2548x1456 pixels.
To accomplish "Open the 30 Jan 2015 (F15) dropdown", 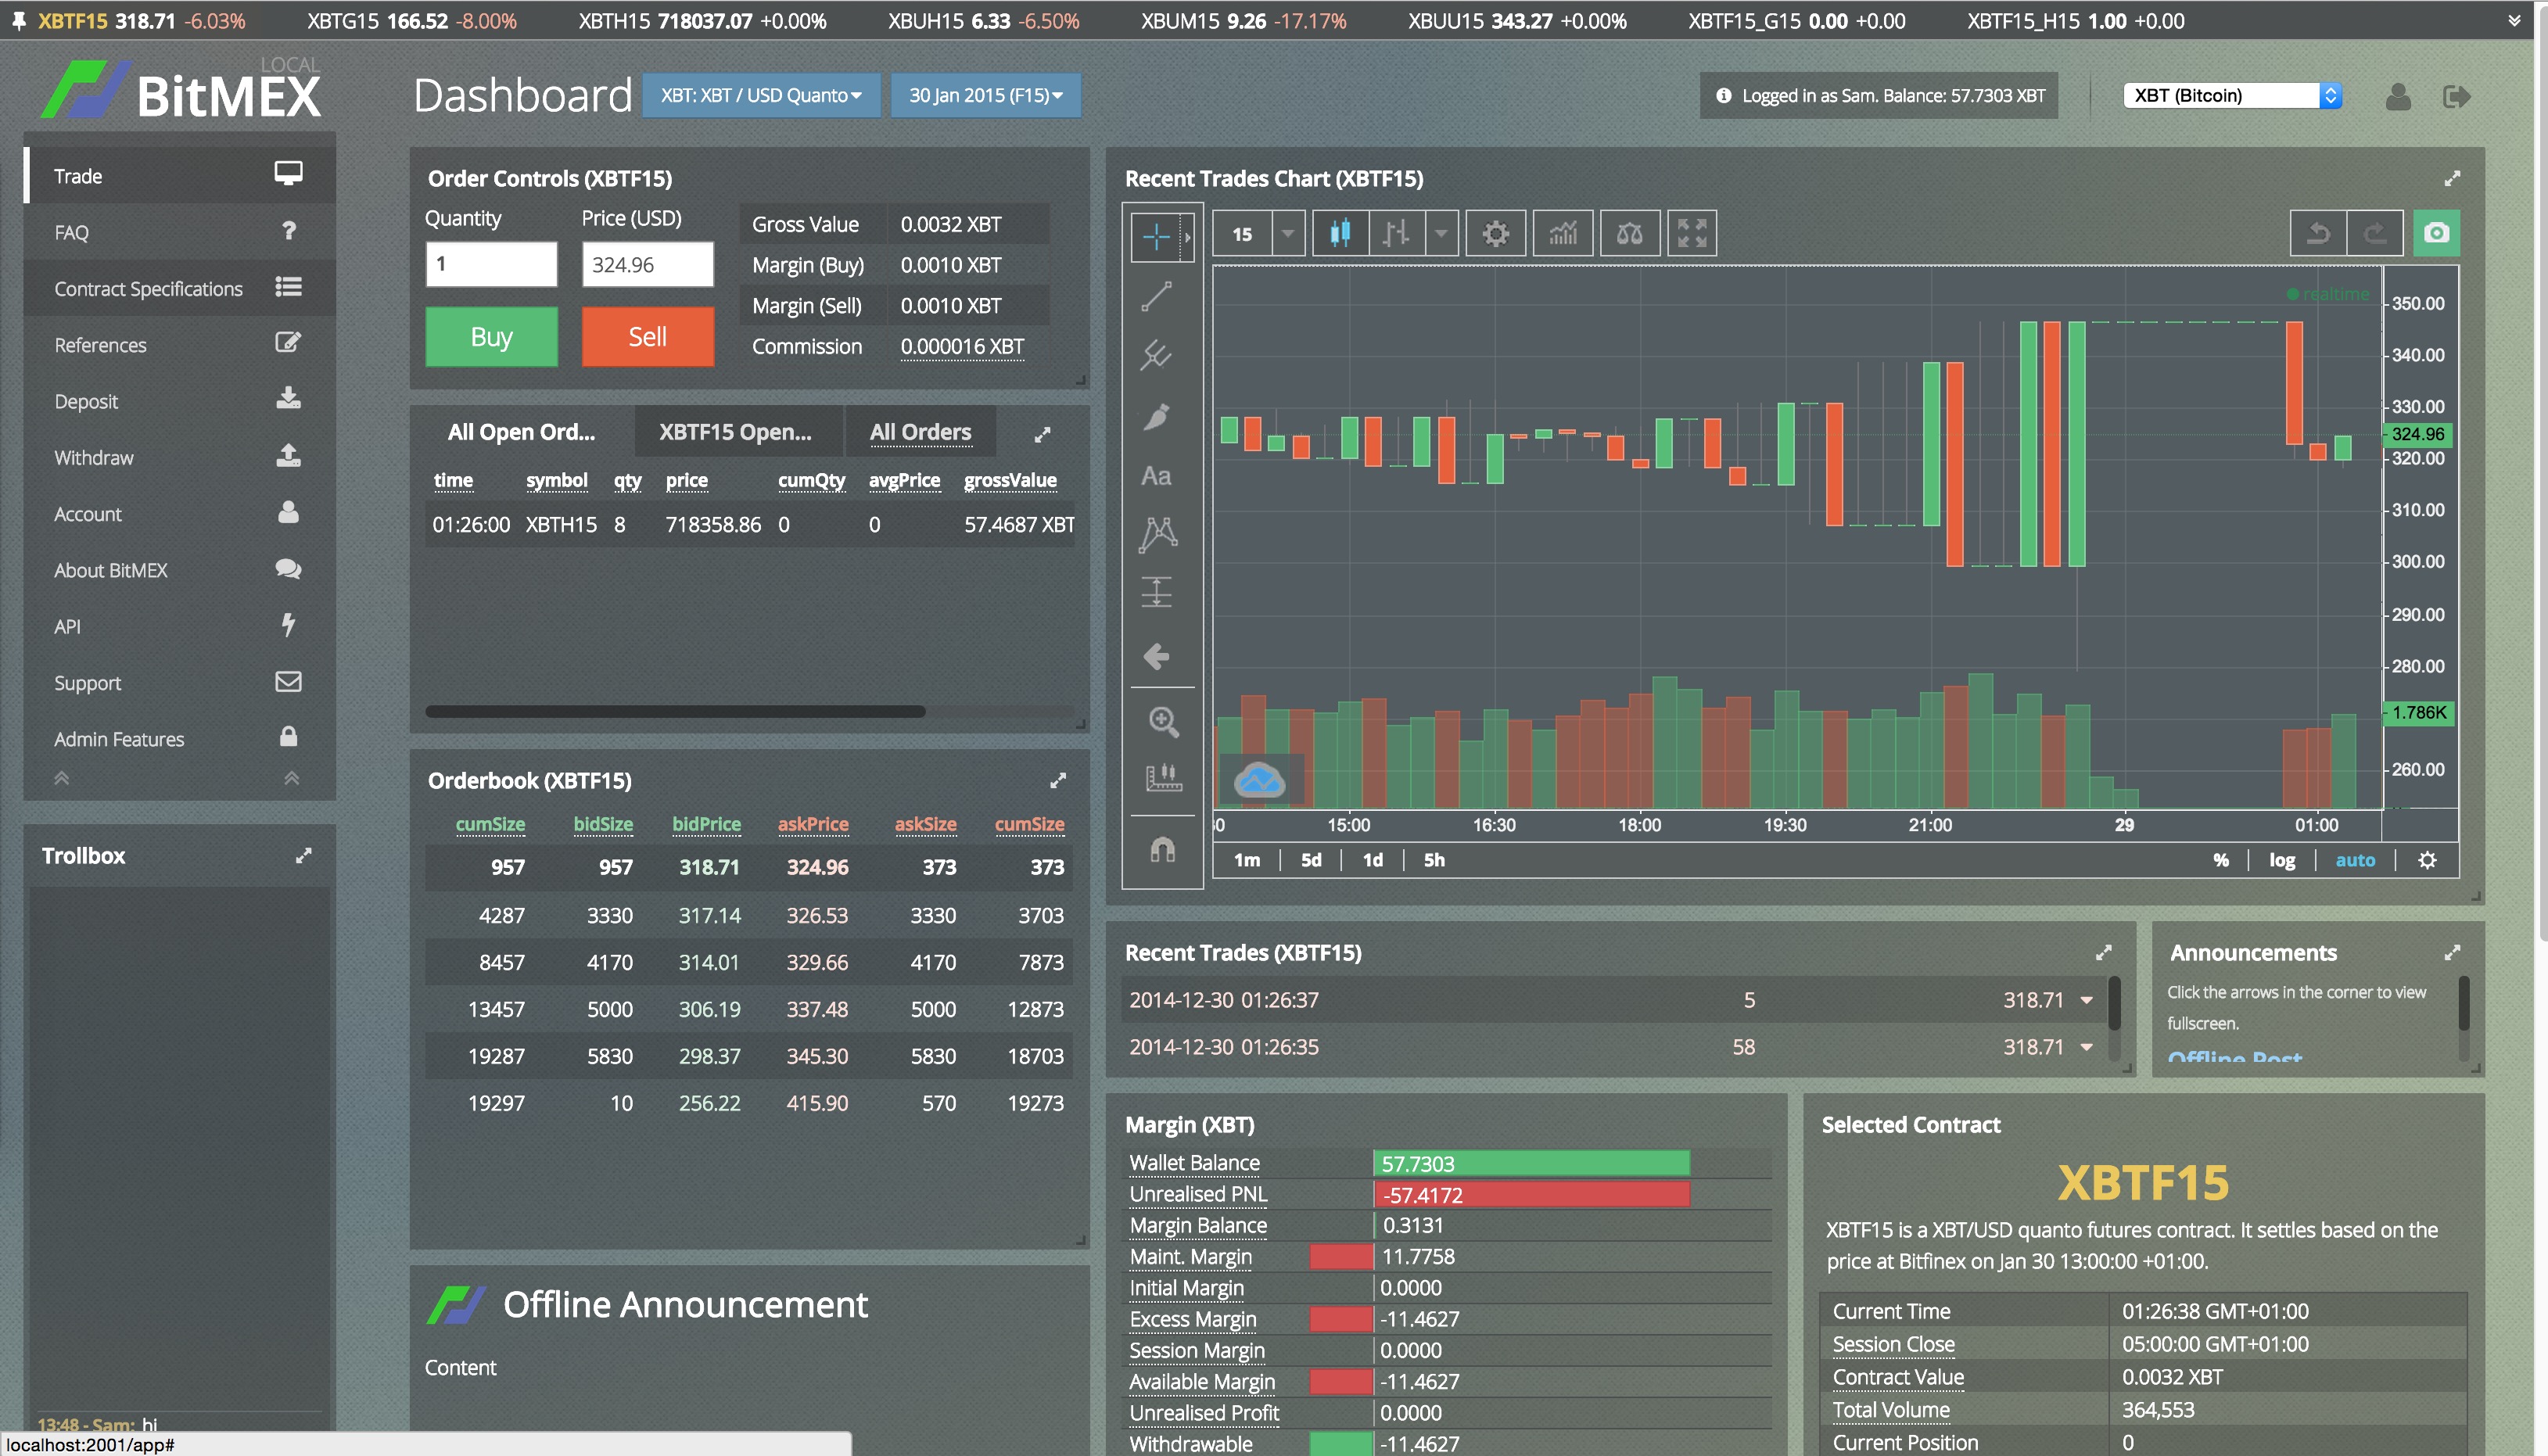I will point(985,96).
